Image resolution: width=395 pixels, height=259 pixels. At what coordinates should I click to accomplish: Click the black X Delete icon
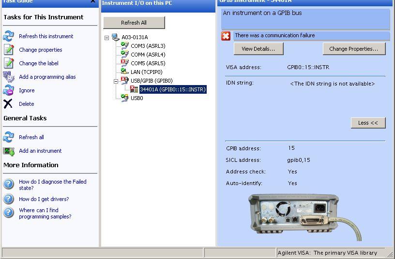click(8, 103)
